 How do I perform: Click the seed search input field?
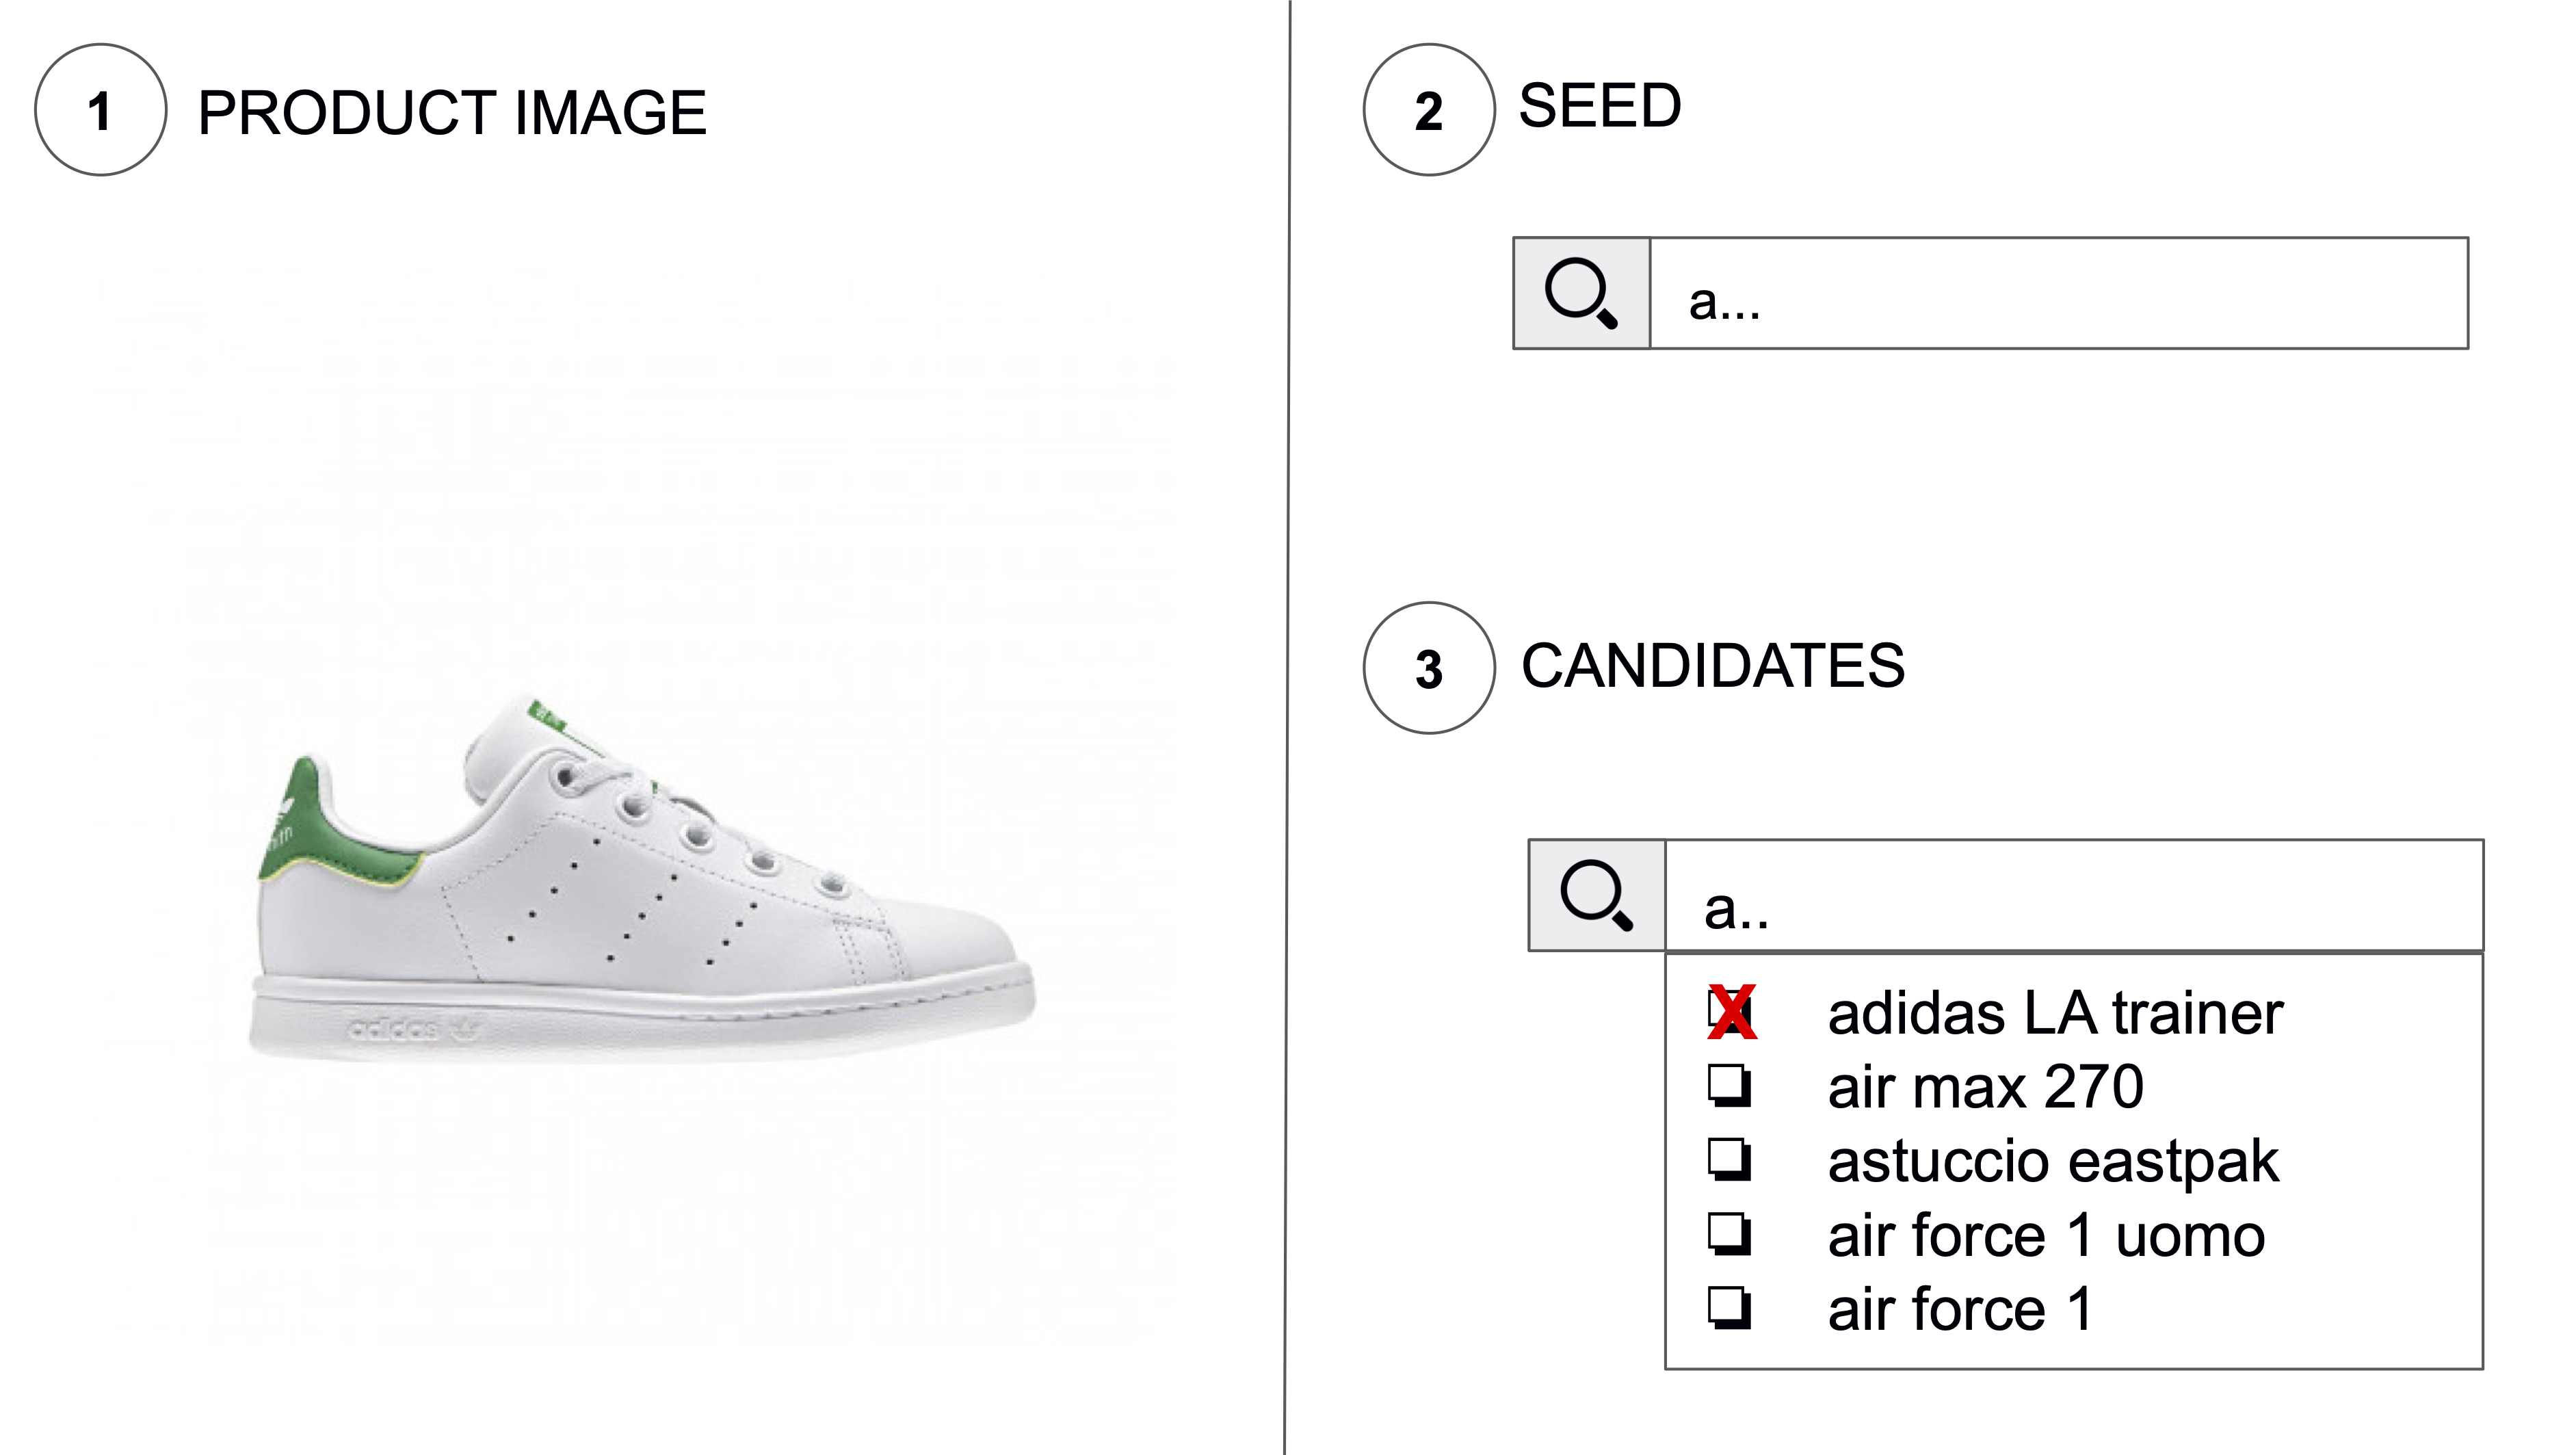pyautogui.click(x=2058, y=294)
